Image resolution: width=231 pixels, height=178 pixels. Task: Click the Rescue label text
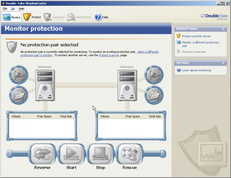coord(130,168)
